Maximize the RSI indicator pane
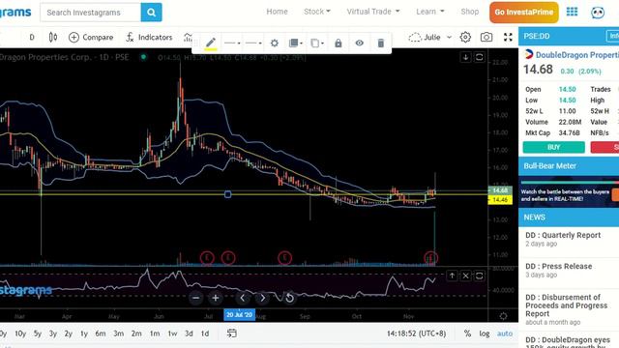The height and width of the screenshot is (348, 619). [x=480, y=275]
